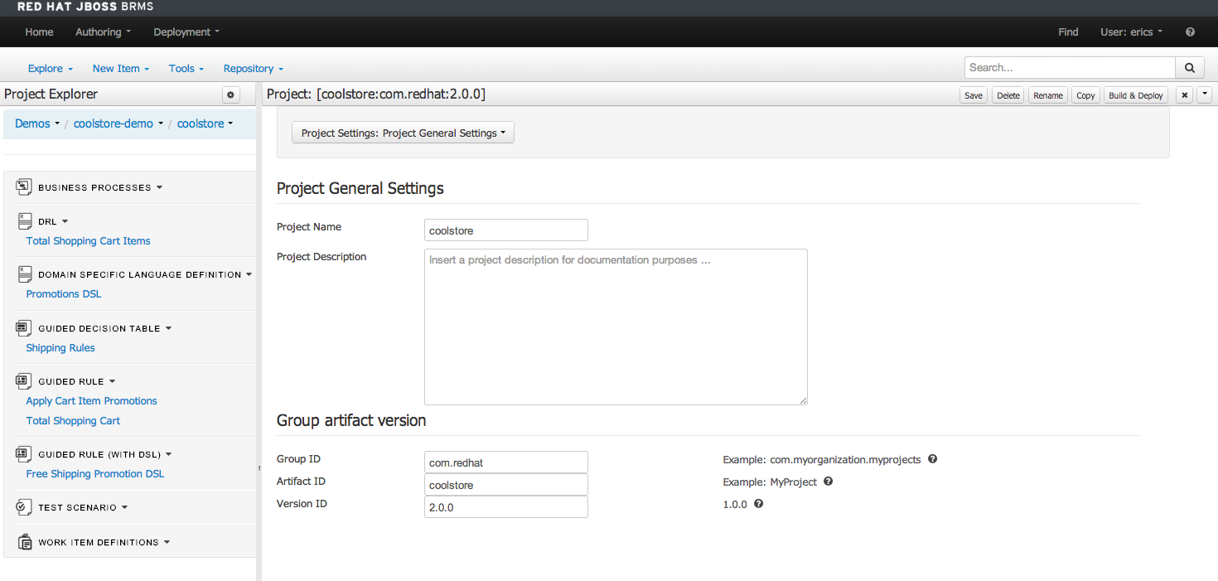The image size is (1218, 581).
Task: Open Total Shopping Cart Items rule
Action: [x=88, y=241]
